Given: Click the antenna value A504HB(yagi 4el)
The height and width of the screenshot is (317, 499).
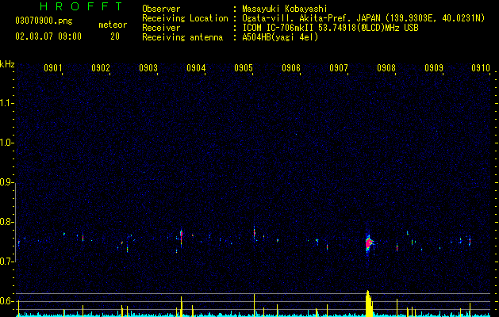Looking at the screenshot, I should pyautogui.click(x=280, y=37).
